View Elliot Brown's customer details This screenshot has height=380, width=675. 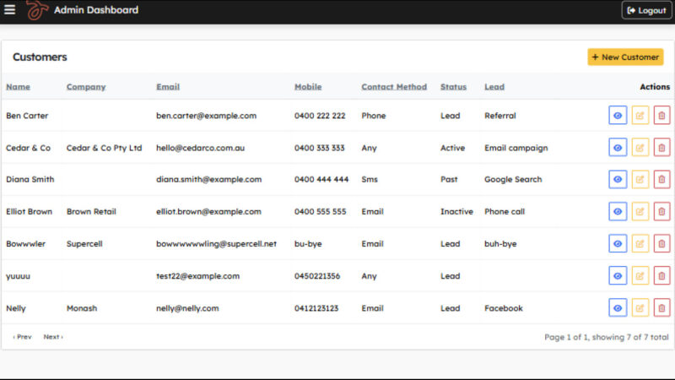[618, 212]
